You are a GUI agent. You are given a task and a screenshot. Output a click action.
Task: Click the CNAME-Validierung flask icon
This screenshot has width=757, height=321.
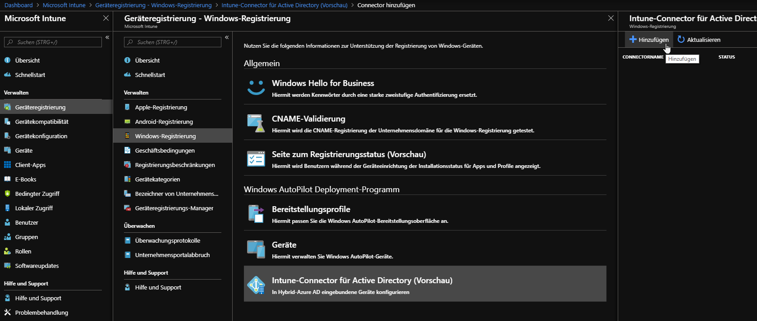pos(256,123)
